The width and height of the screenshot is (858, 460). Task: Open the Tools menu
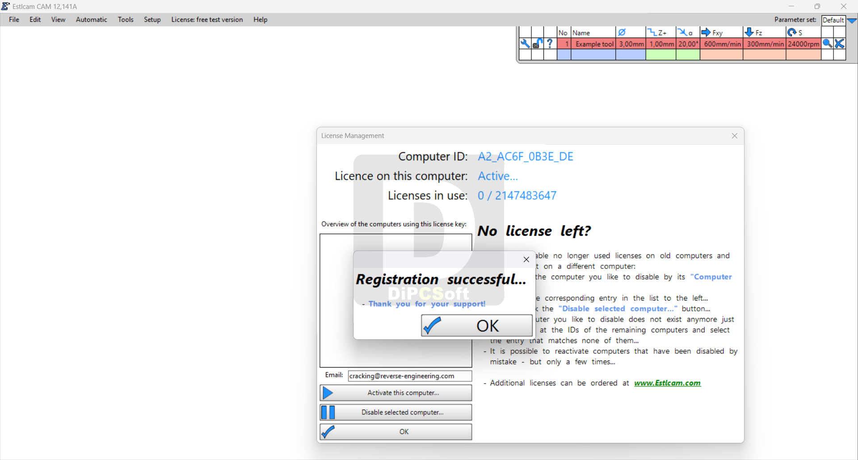tap(126, 20)
